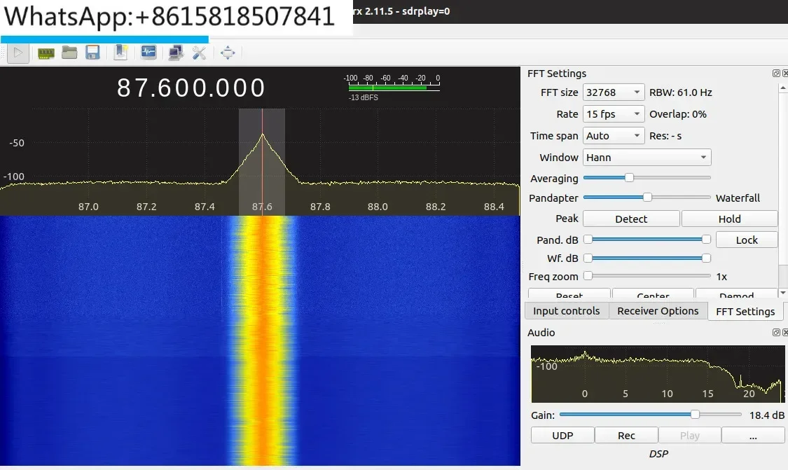Open the FFT size dropdown
Screen dimensions: 788x470
(614, 92)
